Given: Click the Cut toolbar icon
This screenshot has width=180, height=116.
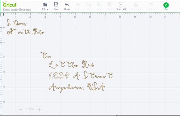Looking at the screenshot, I should pyautogui.click(x=88, y=5).
